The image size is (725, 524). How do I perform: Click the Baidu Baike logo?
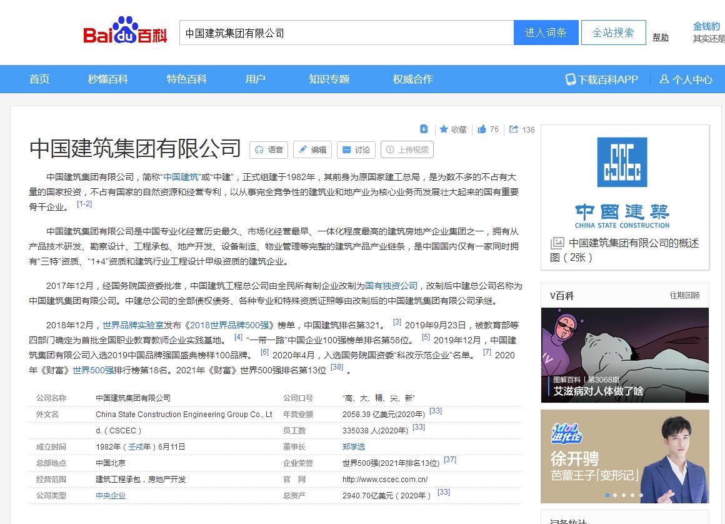click(x=125, y=31)
